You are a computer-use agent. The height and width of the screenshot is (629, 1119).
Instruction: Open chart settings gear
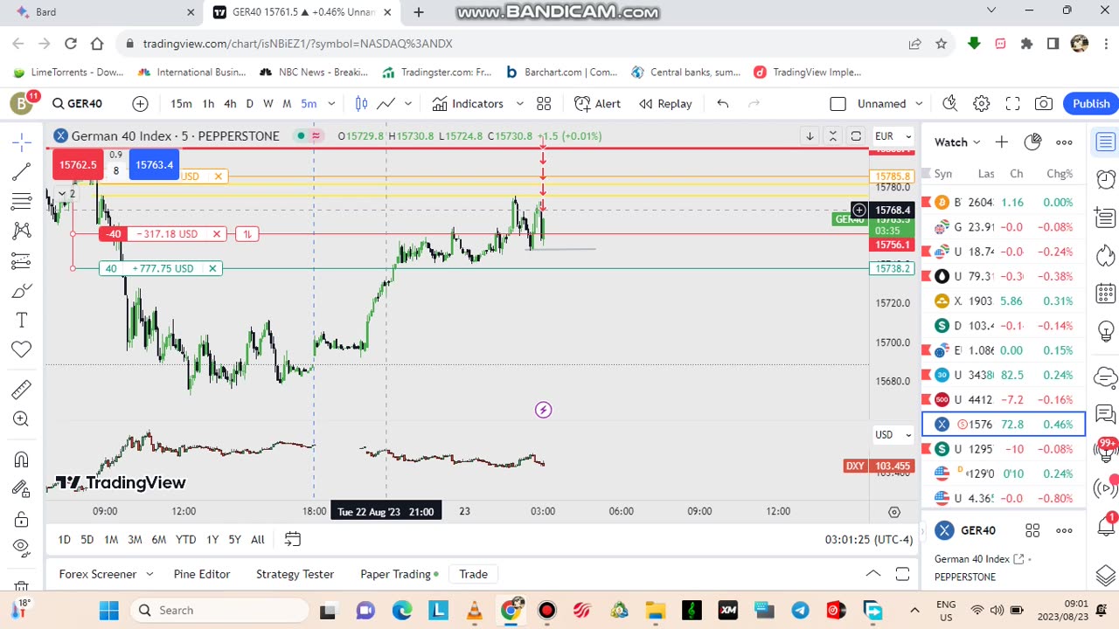tap(982, 103)
